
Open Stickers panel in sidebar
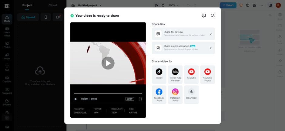(7, 102)
